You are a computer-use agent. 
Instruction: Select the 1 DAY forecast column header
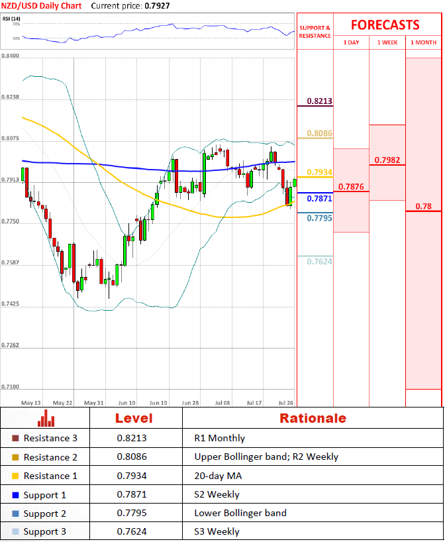[x=351, y=42]
